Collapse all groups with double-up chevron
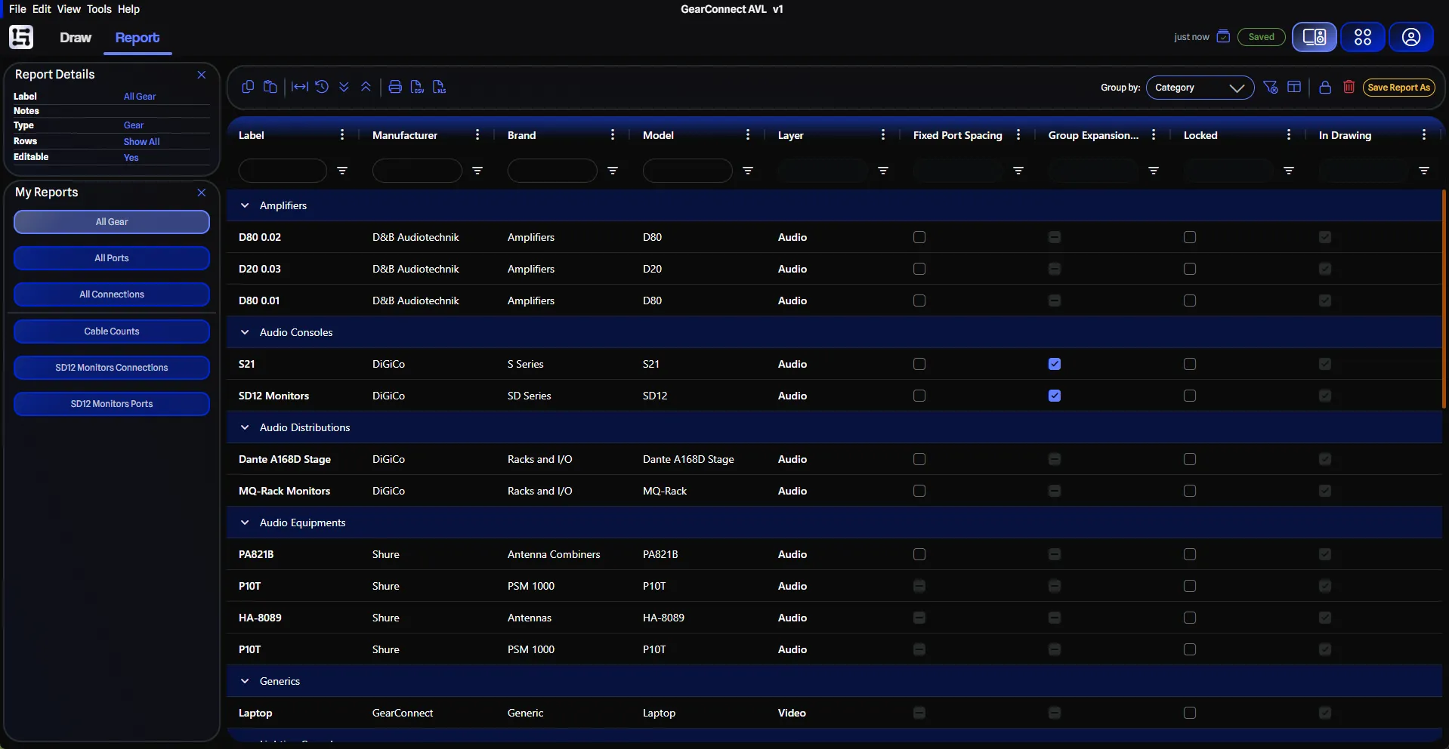This screenshot has height=749, width=1449. pos(366,87)
